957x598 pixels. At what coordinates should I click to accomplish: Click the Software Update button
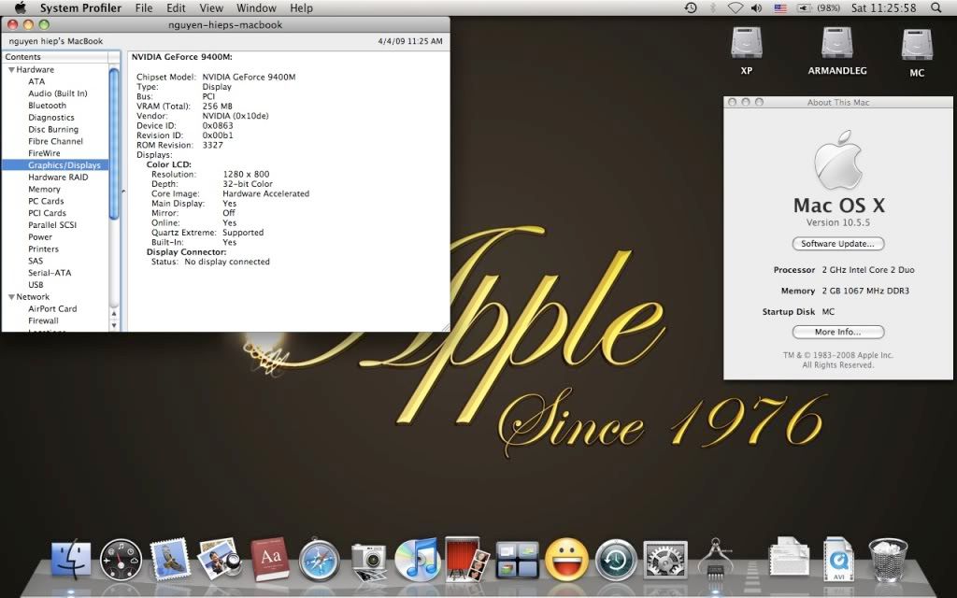[837, 244]
